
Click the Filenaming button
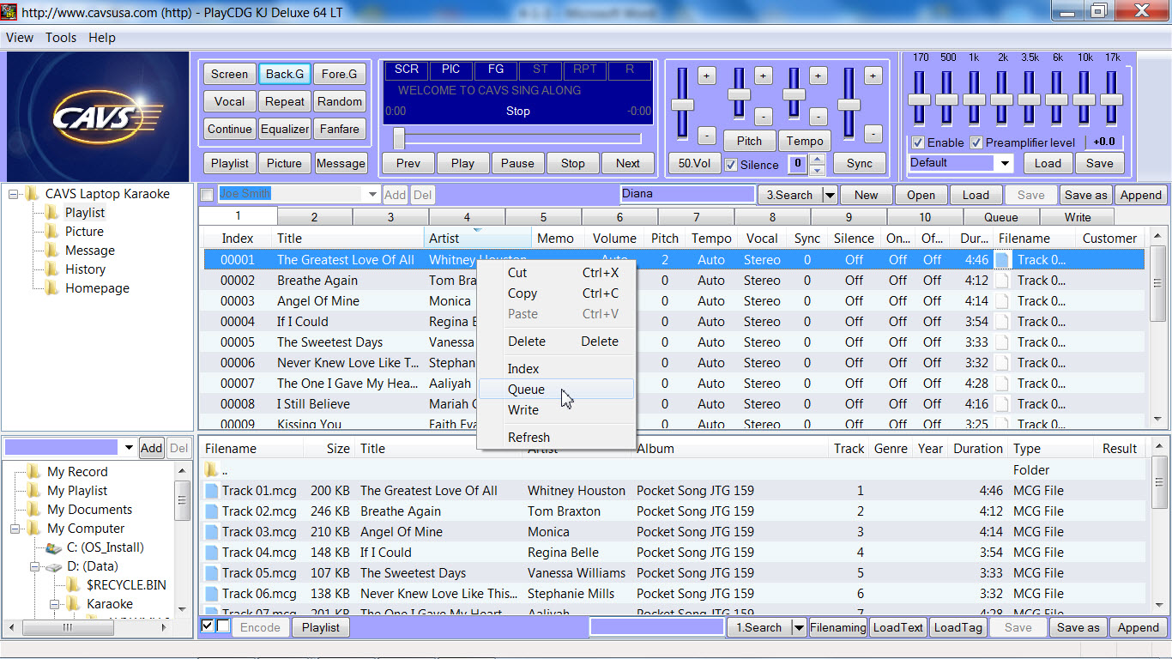click(838, 627)
